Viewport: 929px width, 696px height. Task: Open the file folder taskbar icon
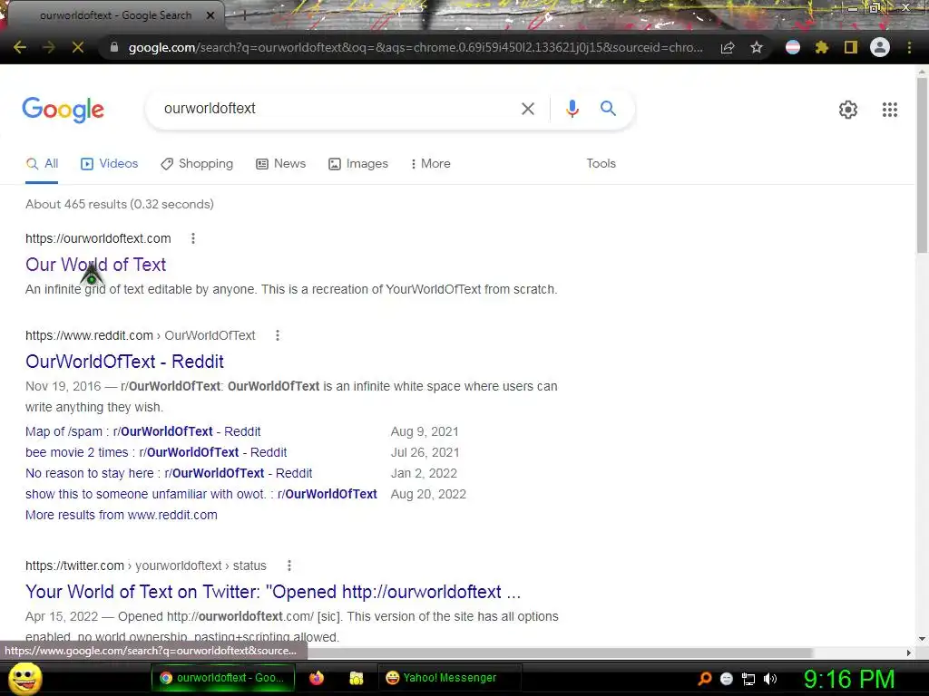(356, 678)
